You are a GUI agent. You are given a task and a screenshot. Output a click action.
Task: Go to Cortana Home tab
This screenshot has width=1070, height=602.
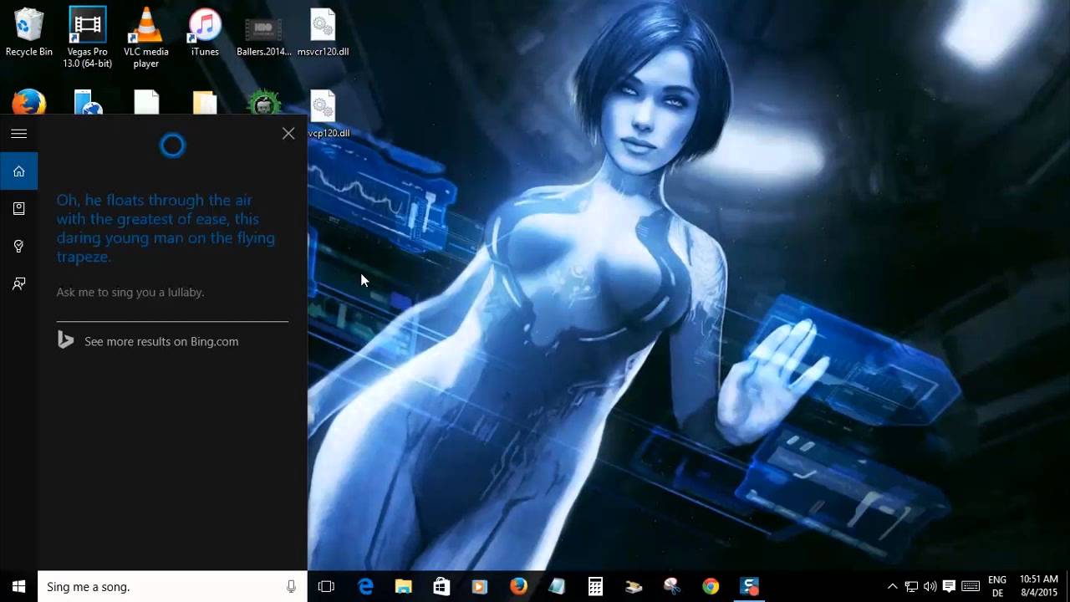(18, 171)
